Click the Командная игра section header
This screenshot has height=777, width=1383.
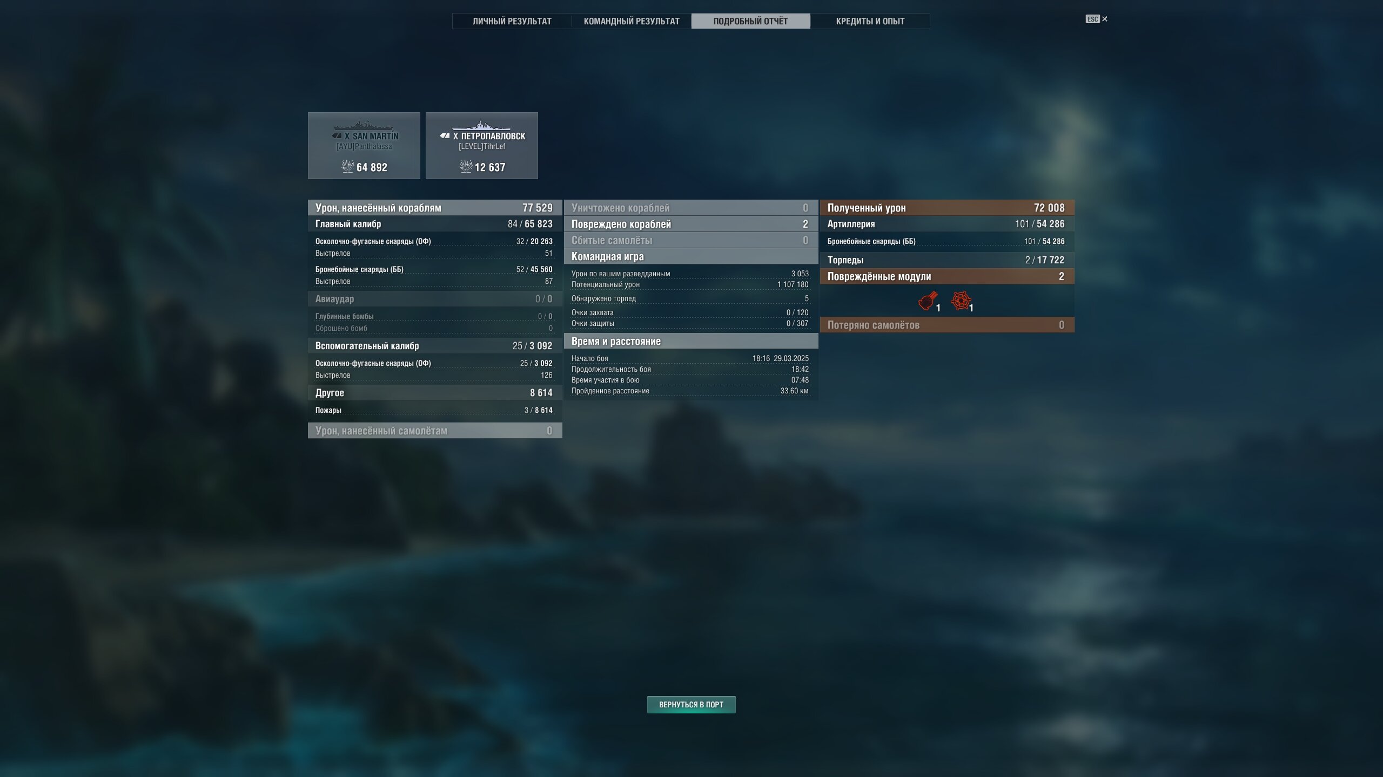tap(691, 256)
